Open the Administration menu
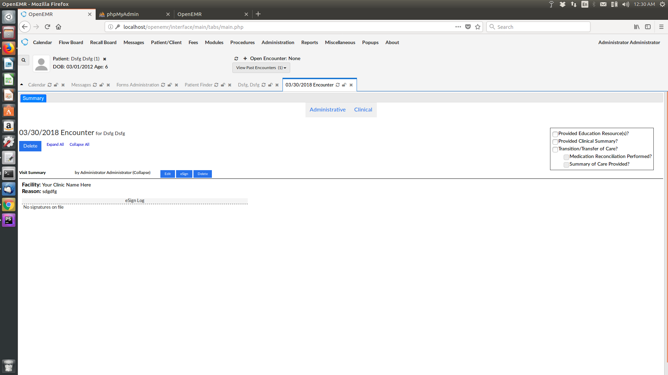The width and height of the screenshot is (668, 375). point(278,42)
